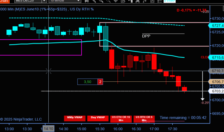Toggle the Day VWAP button

coord(98,118)
